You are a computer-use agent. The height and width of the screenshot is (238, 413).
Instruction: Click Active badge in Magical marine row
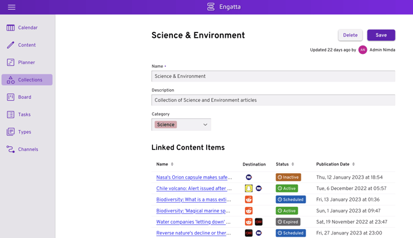(x=287, y=210)
